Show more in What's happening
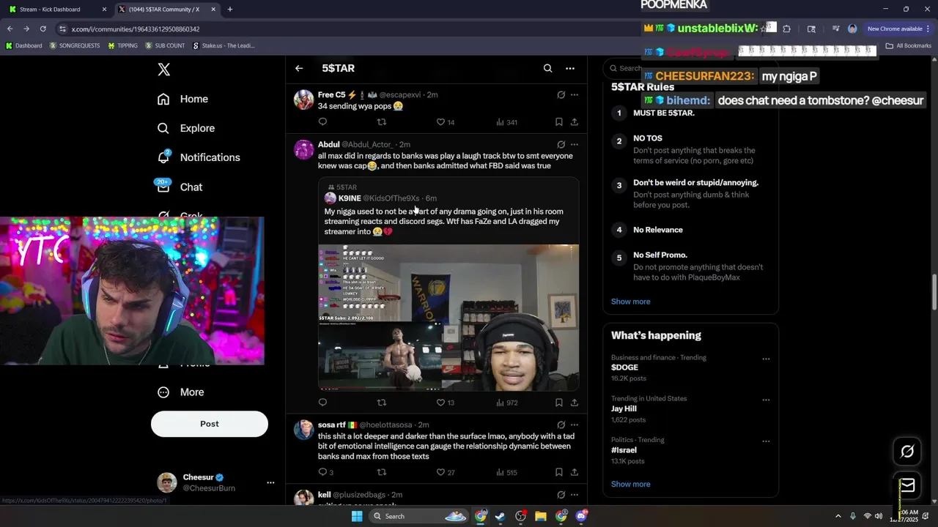Viewport: 938px width, 527px height. tap(630, 484)
